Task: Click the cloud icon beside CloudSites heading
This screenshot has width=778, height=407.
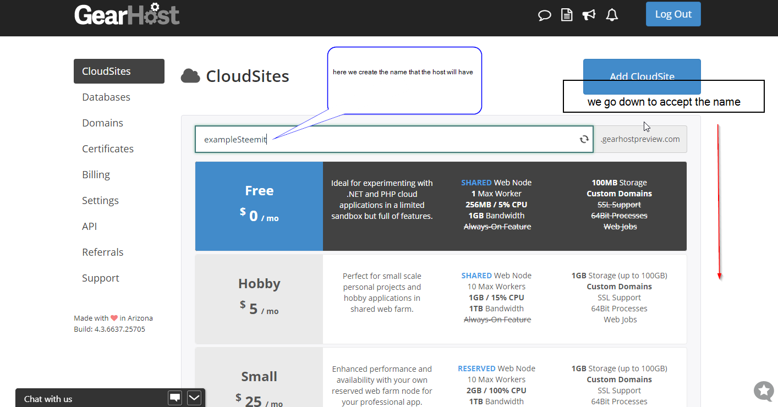Action: pos(190,76)
